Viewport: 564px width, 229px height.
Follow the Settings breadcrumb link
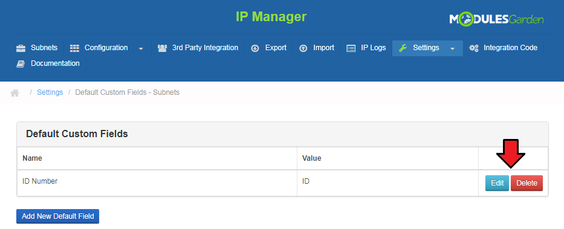tap(50, 92)
